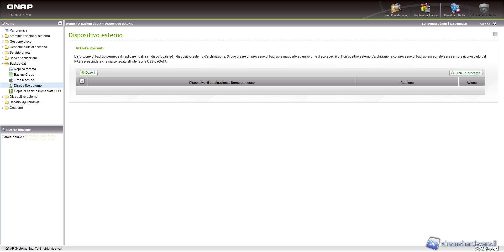Viewport: 504px width, 252px height.
Task: Select Copia di backup immediata USB
Action: click(x=37, y=91)
